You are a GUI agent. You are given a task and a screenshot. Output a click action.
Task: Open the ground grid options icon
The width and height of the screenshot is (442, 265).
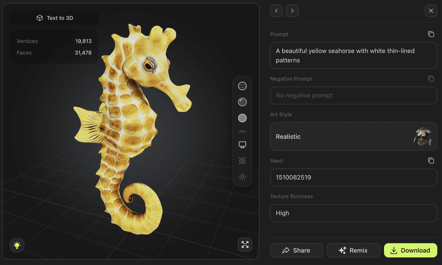[242, 161]
